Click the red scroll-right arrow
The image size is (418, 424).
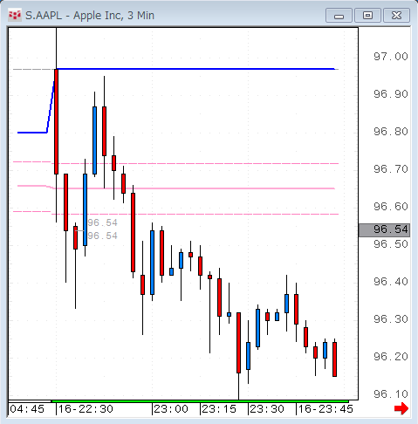(401, 408)
